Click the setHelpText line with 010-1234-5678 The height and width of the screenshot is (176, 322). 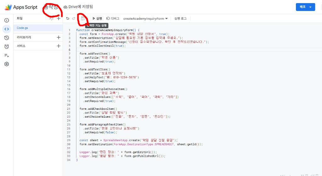pyautogui.click(x=111, y=77)
